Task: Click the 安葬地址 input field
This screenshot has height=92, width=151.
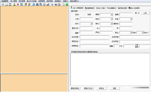Action: pos(94,46)
